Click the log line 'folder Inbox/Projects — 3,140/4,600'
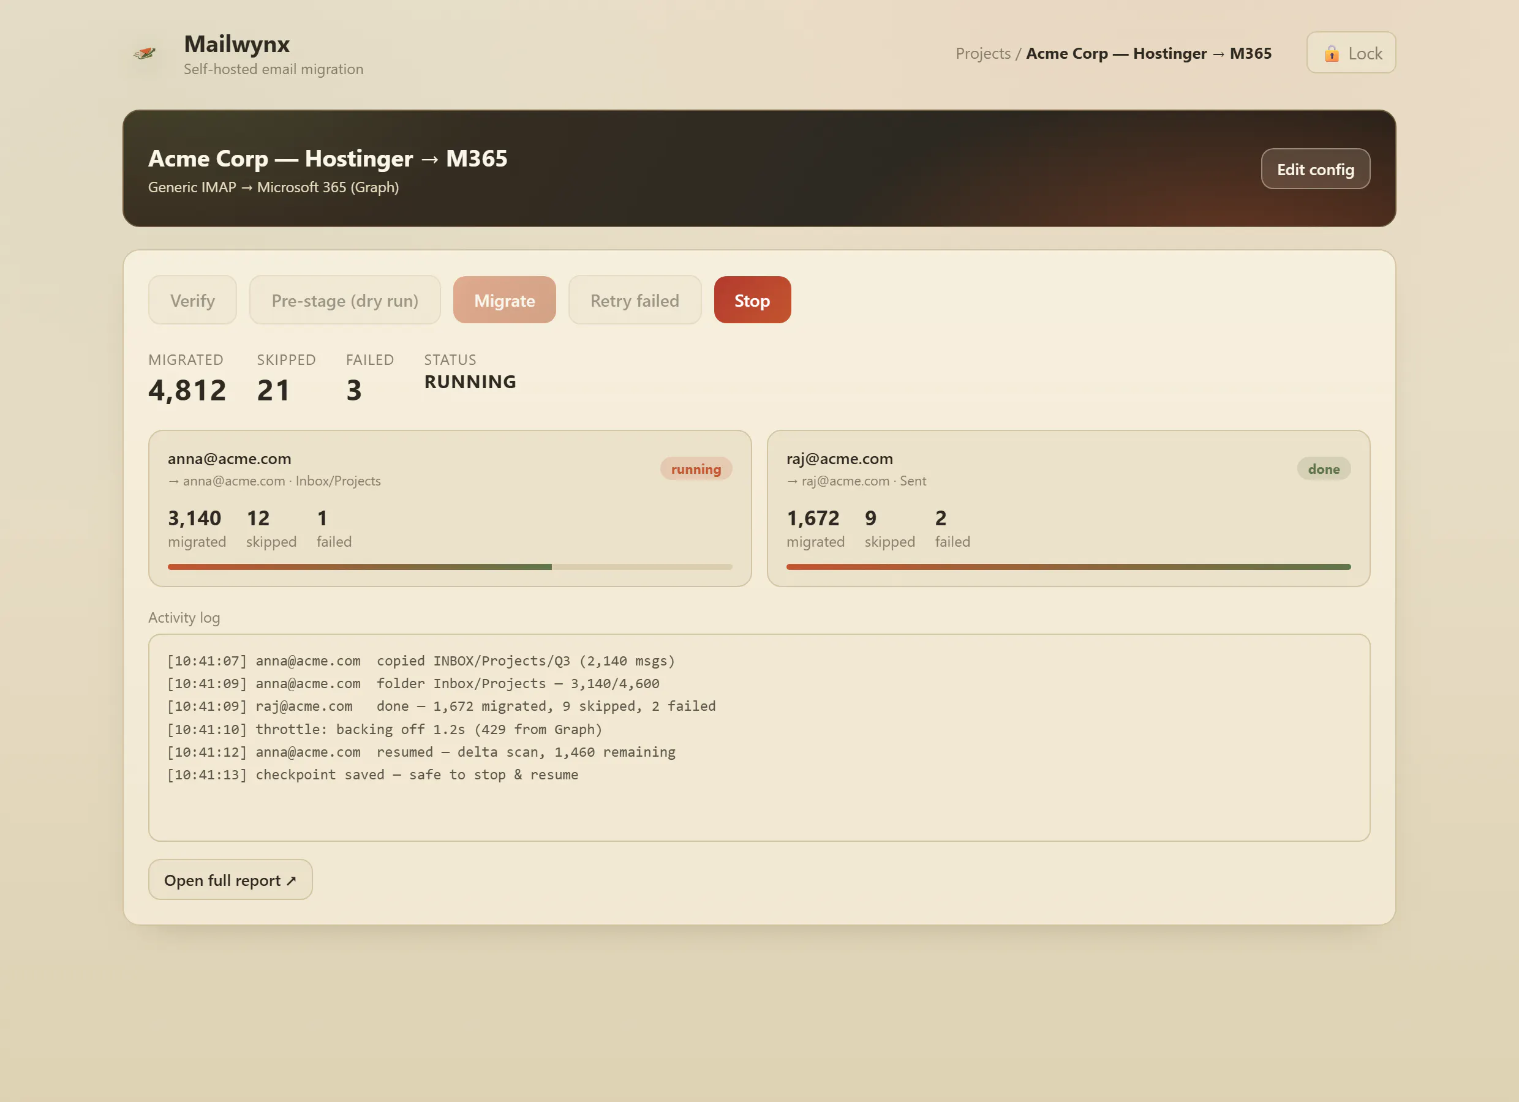 413,684
